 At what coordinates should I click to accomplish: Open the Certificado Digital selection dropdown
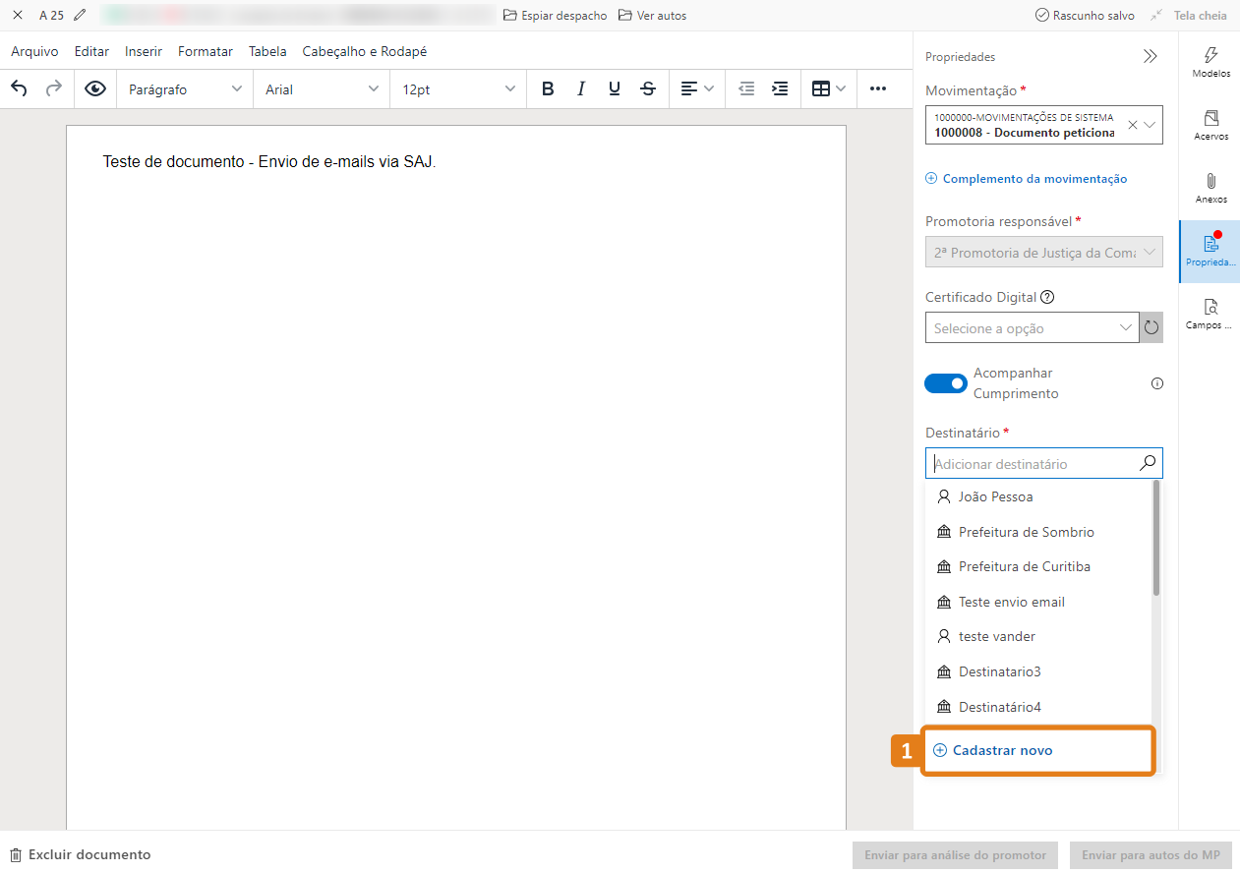[x=1032, y=327]
